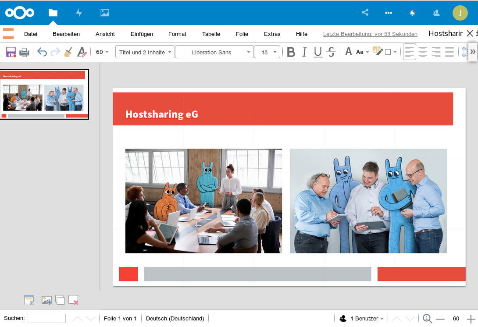
Task: Open the user avatar J menu
Action: [x=460, y=13]
